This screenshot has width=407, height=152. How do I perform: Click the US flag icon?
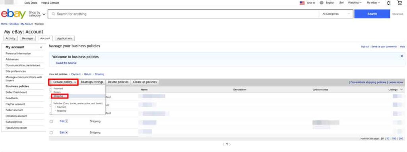click(x=302, y=3)
